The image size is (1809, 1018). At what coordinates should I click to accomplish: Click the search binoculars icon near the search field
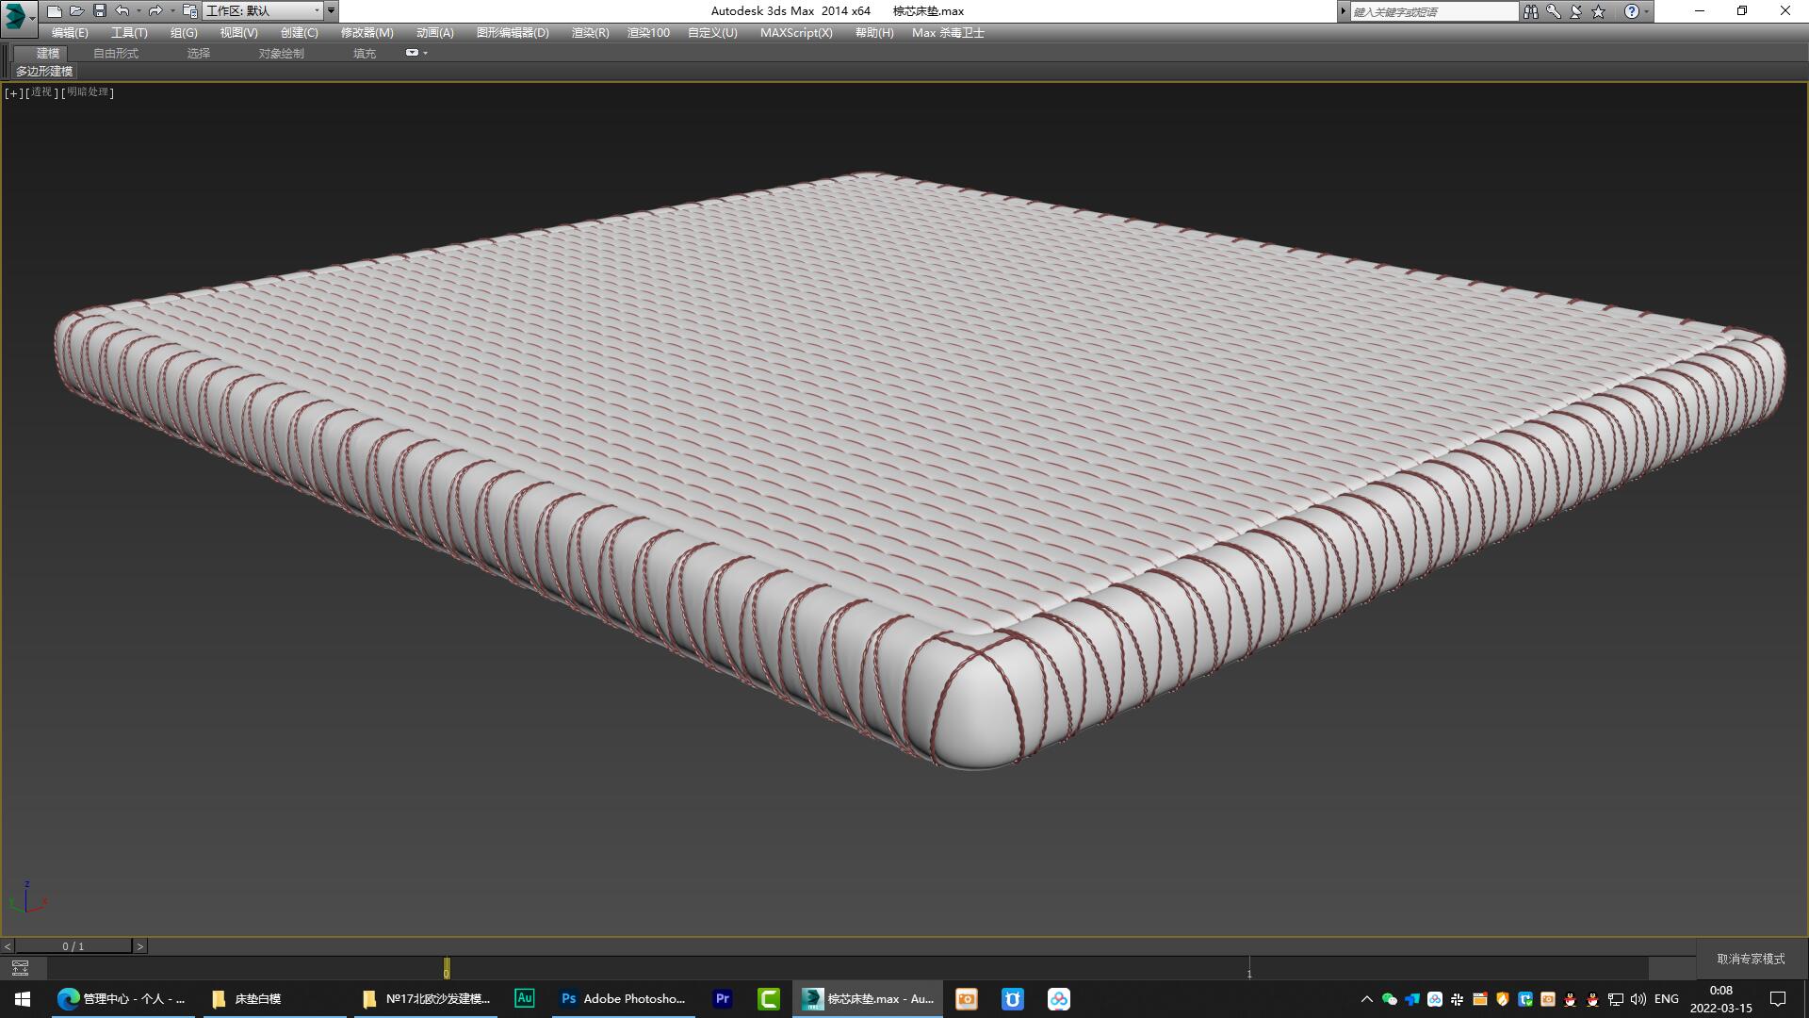click(x=1533, y=11)
